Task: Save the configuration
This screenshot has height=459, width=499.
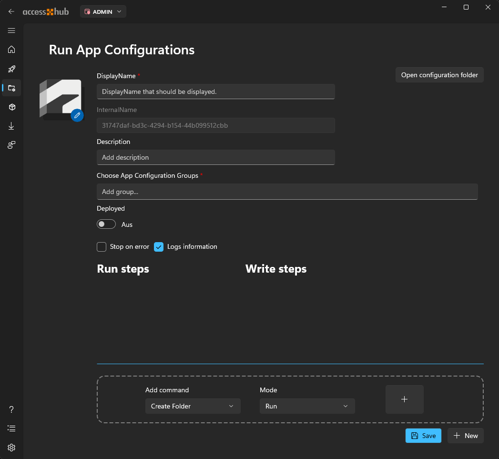Action: [423, 436]
